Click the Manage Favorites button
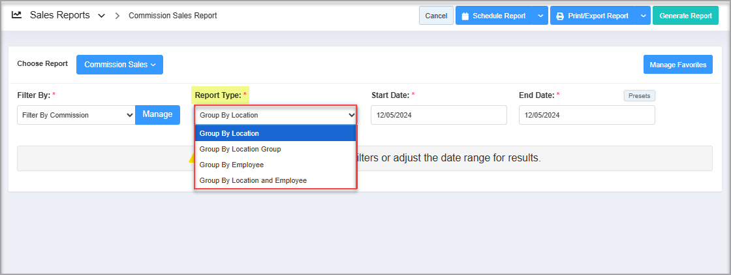Screen dimensions: 731x275 pos(677,65)
